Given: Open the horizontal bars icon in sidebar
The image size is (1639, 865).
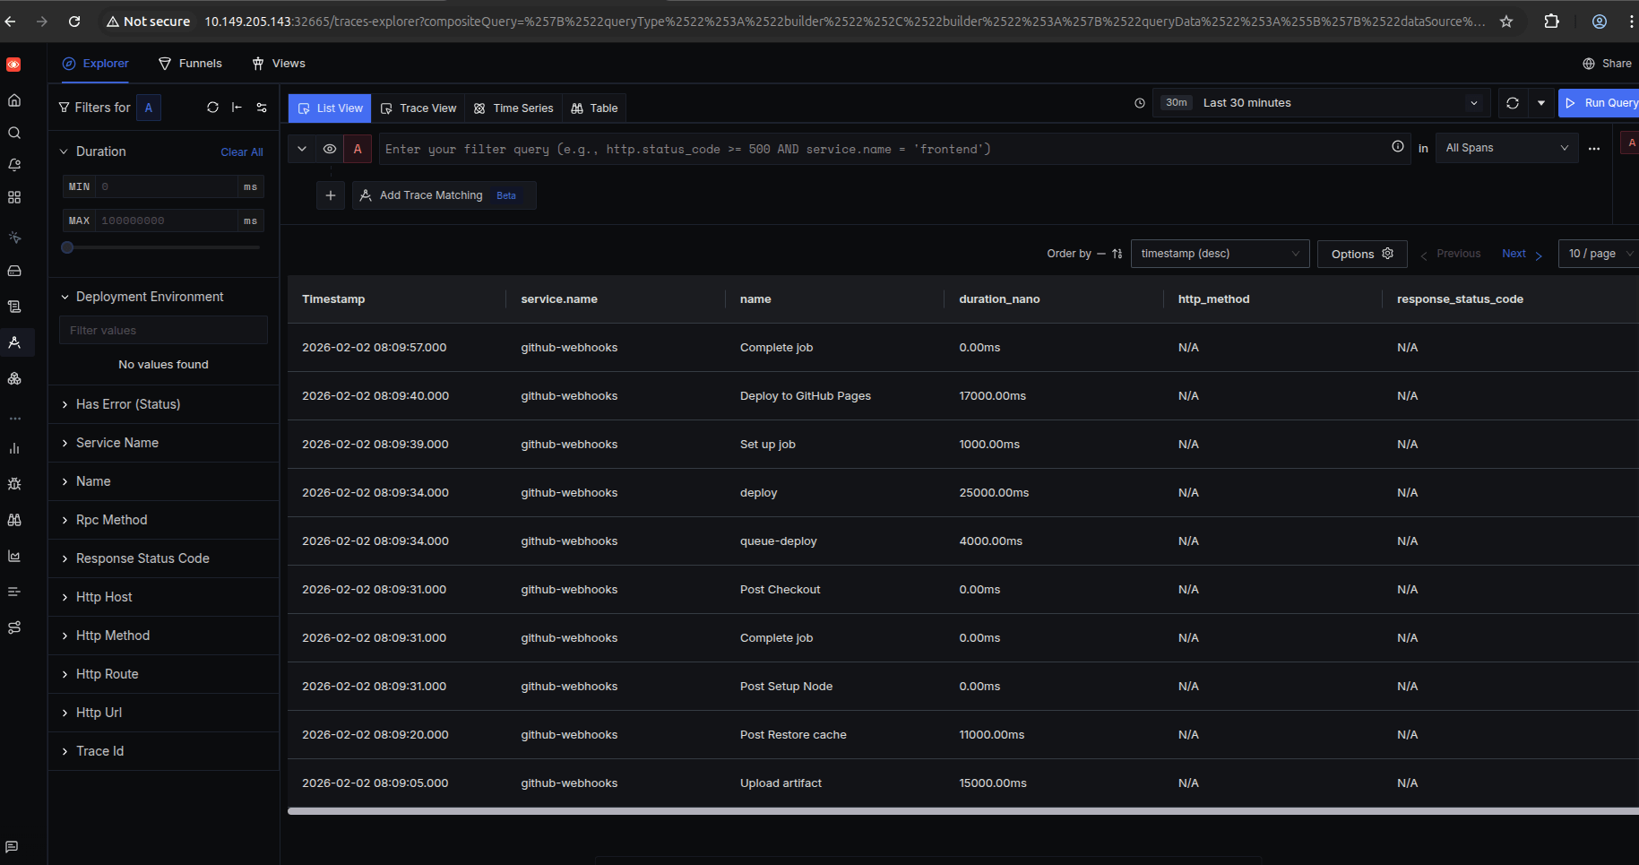Looking at the screenshot, I should point(14,592).
